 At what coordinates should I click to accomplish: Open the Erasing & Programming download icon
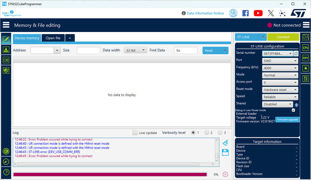pyautogui.click(x=6, y=50)
